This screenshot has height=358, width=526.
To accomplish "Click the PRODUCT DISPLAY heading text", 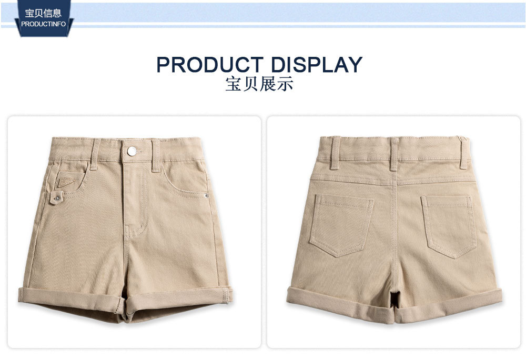I will [259, 64].
